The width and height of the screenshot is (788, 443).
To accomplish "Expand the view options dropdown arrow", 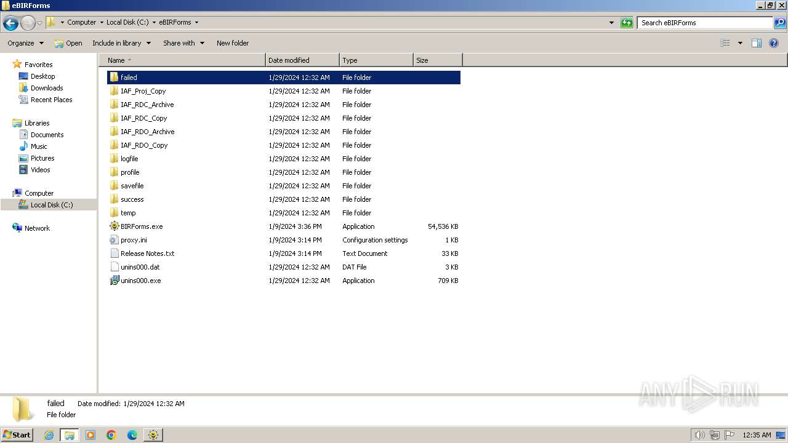I will pos(740,43).
